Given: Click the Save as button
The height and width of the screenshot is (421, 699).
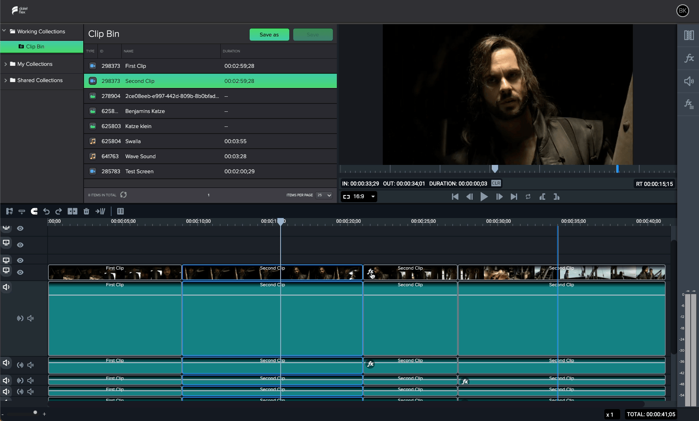Looking at the screenshot, I should point(269,34).
